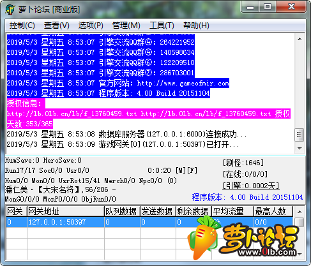This screenshot has height=266, width=311.
Task: Click the log panel scroll up arrow
Action: pyautogui.click(x=300, y=39)
